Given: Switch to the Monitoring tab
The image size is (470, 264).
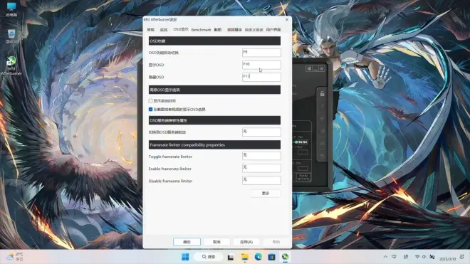Looking at the screenshot, I should click(x=164, y=30).
